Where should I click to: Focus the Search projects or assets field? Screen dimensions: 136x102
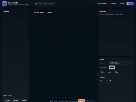45,4
